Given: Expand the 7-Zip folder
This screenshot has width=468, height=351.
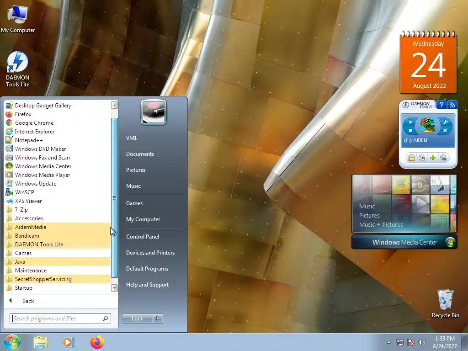Looking at the screenshot, I should click(x=57, y=209).
